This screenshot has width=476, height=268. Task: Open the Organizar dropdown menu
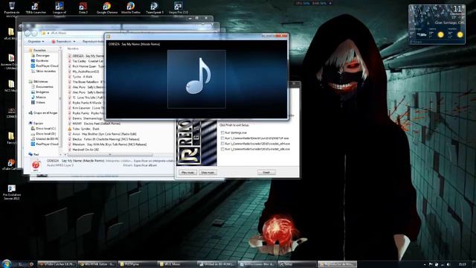click(x=36, y=42)
